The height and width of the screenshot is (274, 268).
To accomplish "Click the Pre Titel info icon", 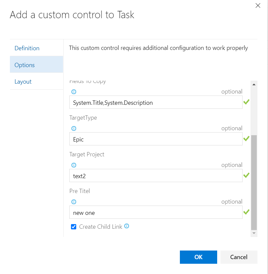I will pyautogui.click(x=74, y=202).
